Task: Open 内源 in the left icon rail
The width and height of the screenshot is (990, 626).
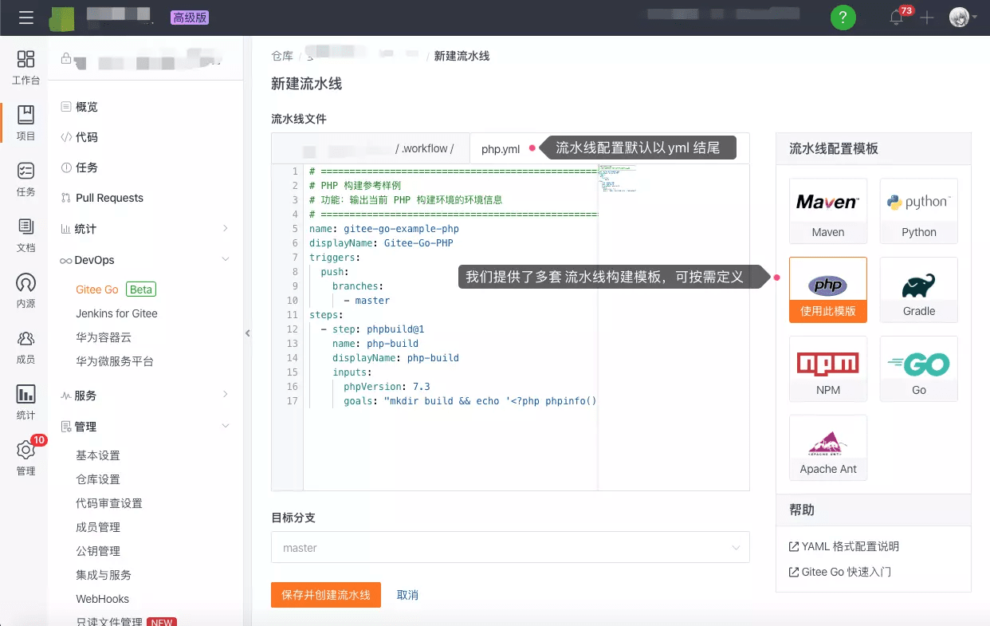Action: [x=26, y=291]
